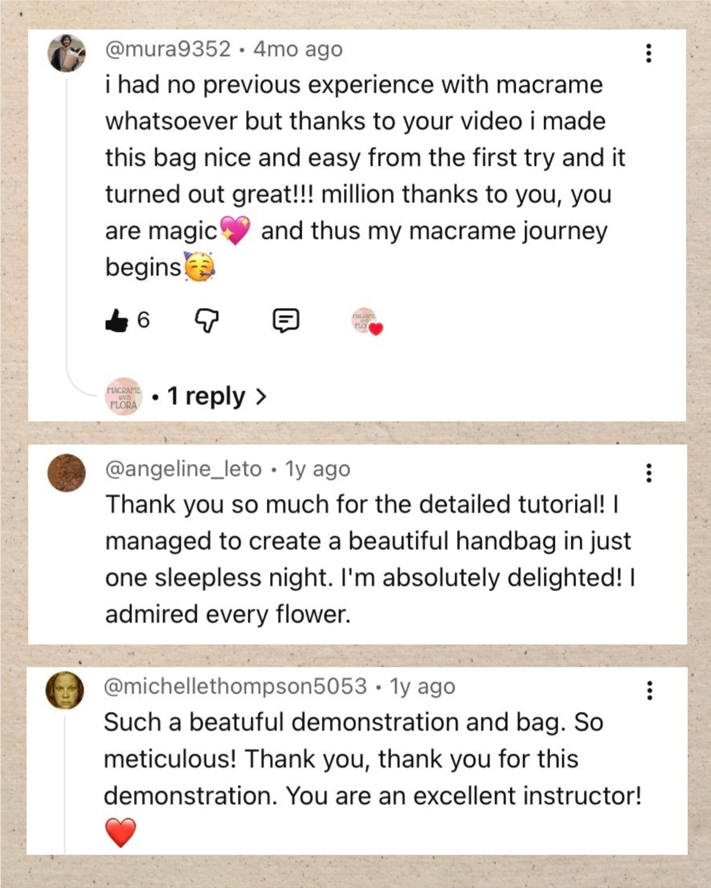This screenshot has width=711, height=888.
Task: Open more options for @angeline_leto comment
Action: (649, 473)
